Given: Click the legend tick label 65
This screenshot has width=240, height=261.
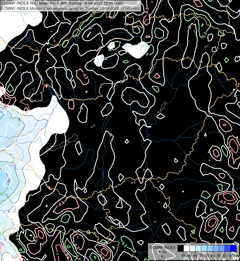Looking at the screenshot, I should 195,256.
